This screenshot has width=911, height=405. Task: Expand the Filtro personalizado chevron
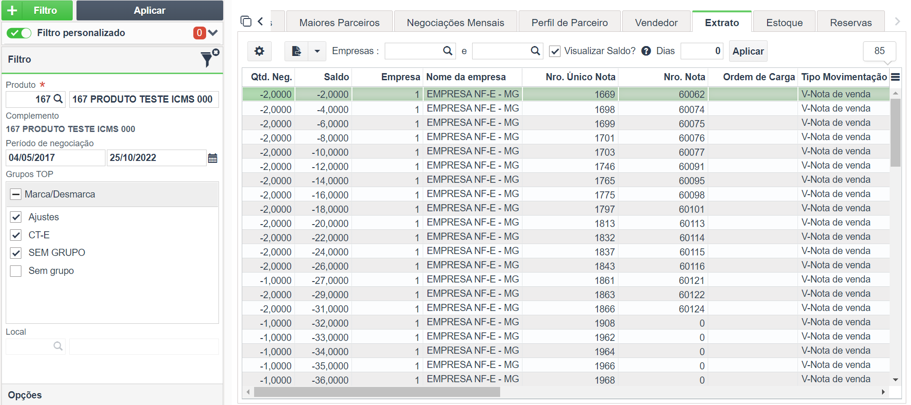(213, 33)
